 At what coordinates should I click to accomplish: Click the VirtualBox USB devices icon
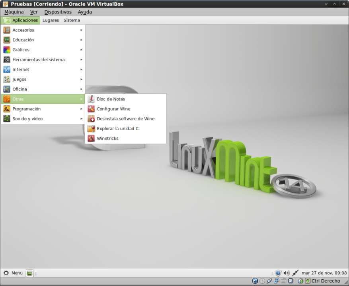pyautogui.click(x=269, y=281)
